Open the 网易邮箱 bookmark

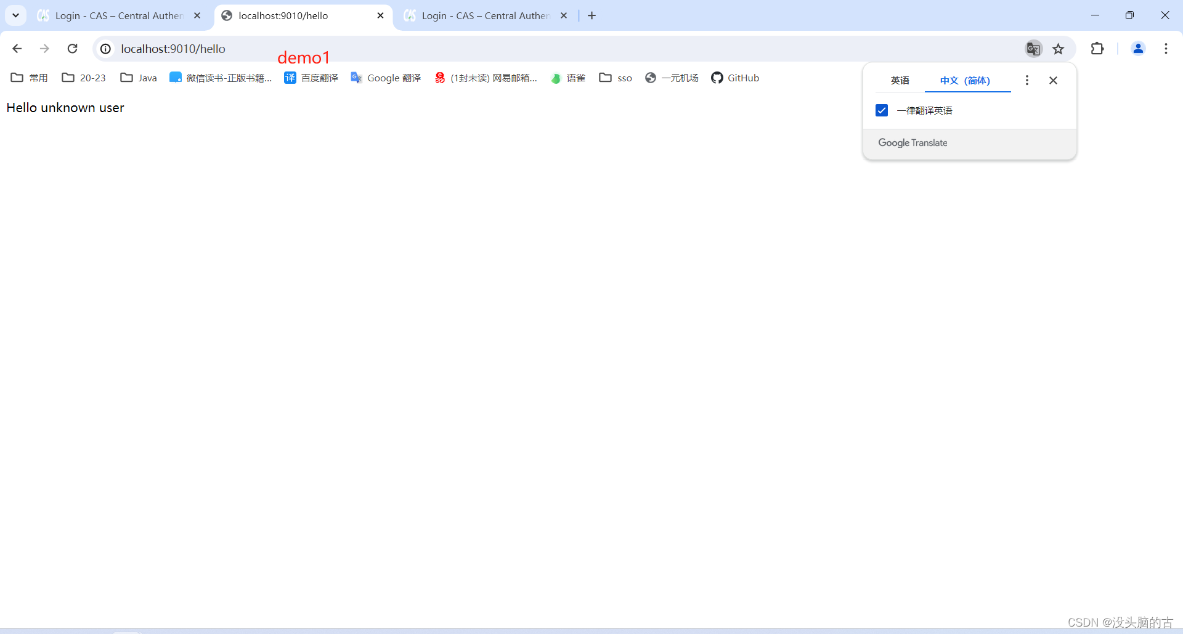point(486,78)
